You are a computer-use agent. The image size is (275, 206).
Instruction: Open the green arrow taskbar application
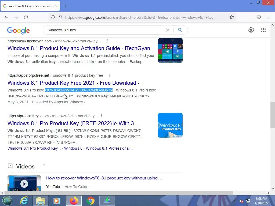[x=107, y=201]
